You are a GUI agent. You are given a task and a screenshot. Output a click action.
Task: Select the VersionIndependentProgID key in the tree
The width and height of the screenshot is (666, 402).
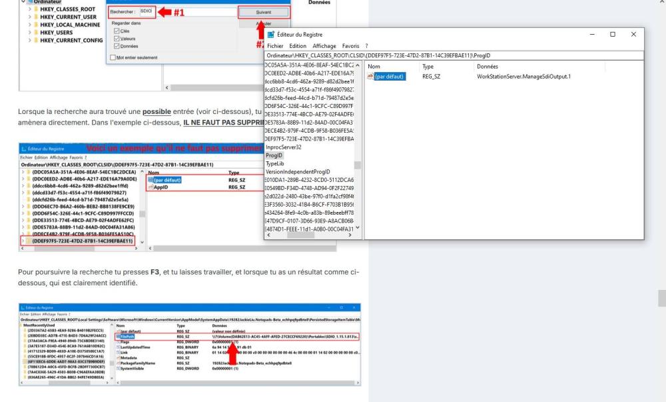[298, 172]
